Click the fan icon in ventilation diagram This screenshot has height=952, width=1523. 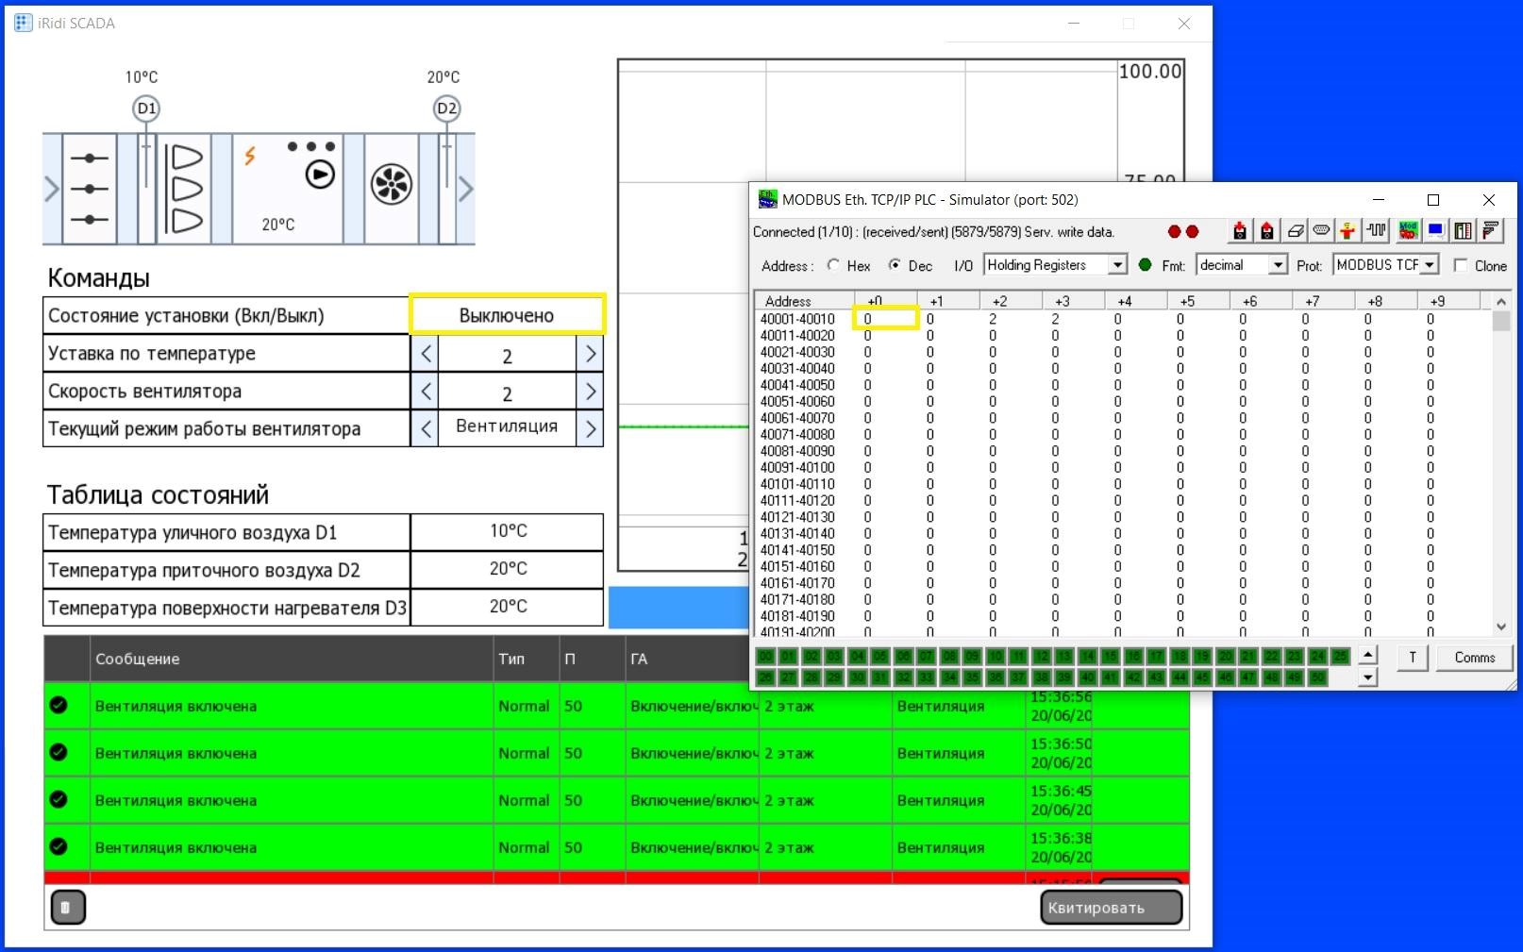(391, 185)
